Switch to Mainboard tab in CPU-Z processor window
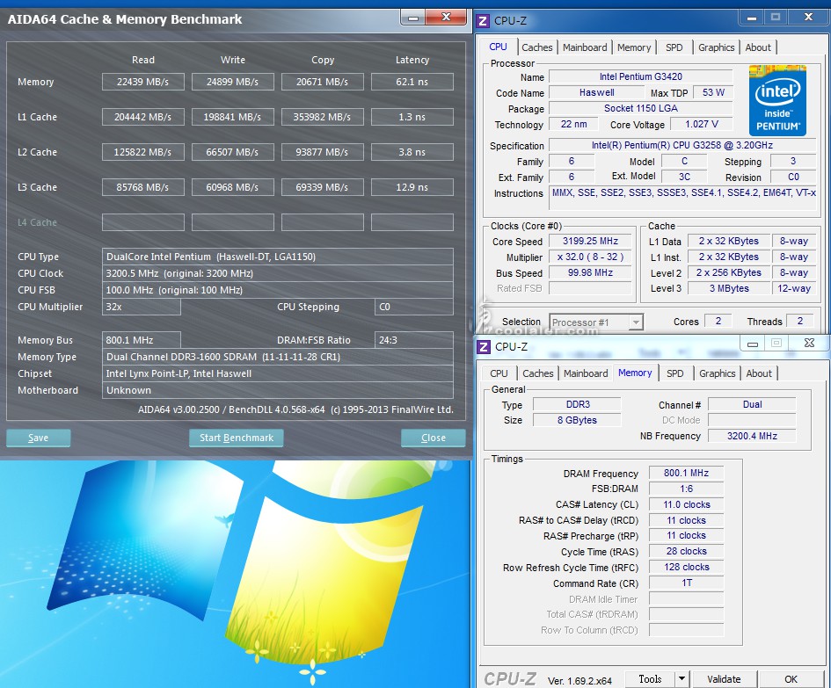Viewport: 831px width, 688px height. coord(585,47)
